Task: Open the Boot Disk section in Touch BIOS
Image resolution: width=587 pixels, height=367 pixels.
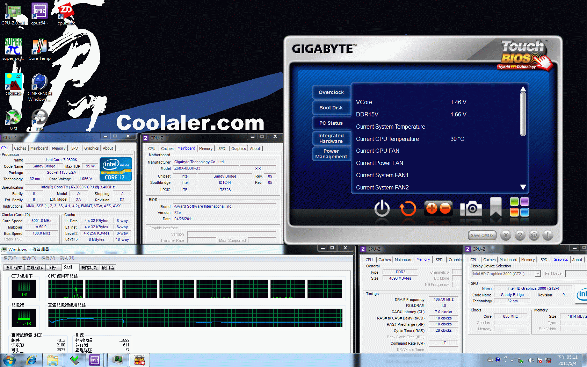Action: (x=331, y=108)
